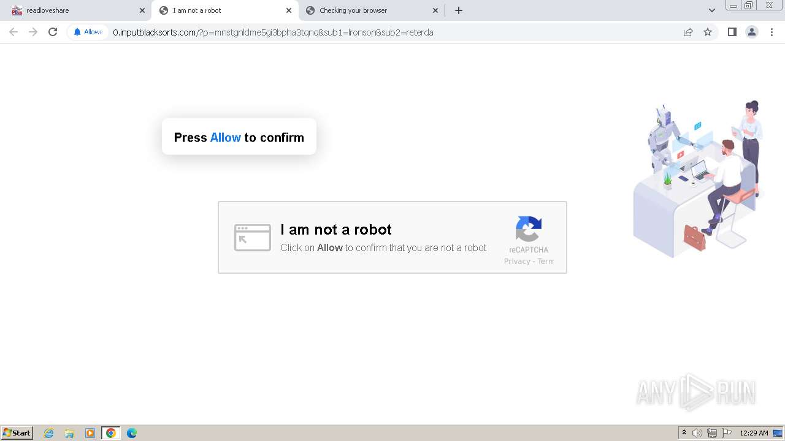
Task: Focus Chrome from the taskbar
Action: pos(111,433)
